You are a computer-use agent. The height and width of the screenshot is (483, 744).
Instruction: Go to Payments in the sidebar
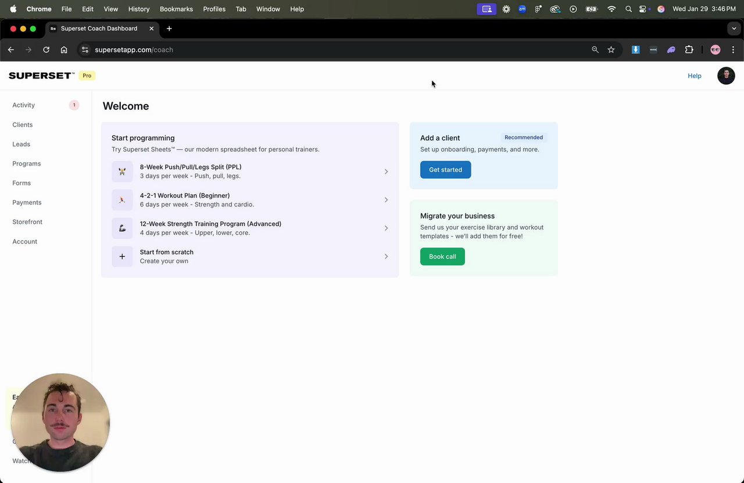pyautogui.click(x=27, y=203)
